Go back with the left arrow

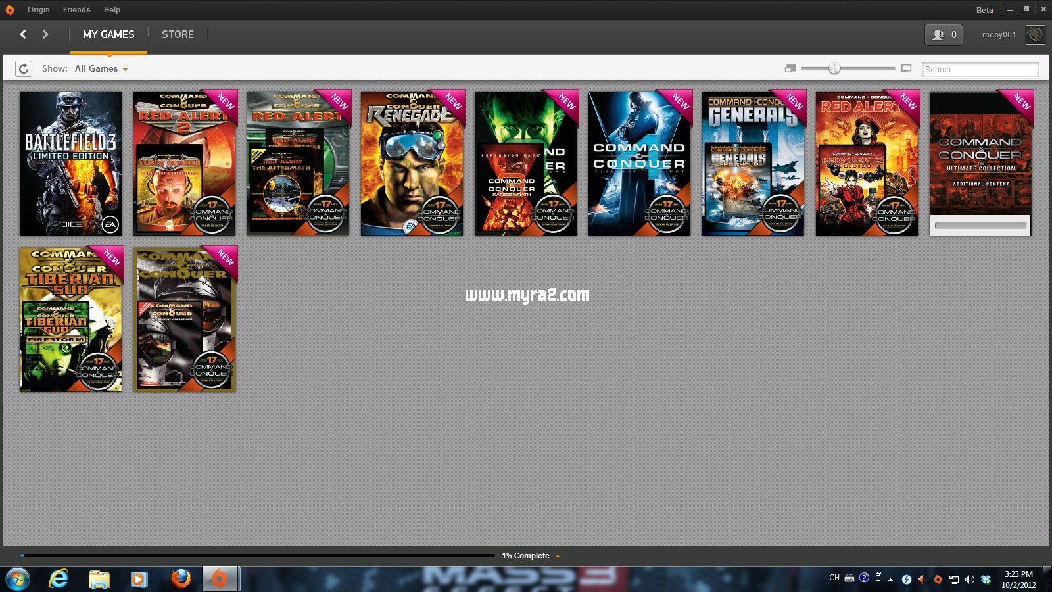tap(23, 34)
